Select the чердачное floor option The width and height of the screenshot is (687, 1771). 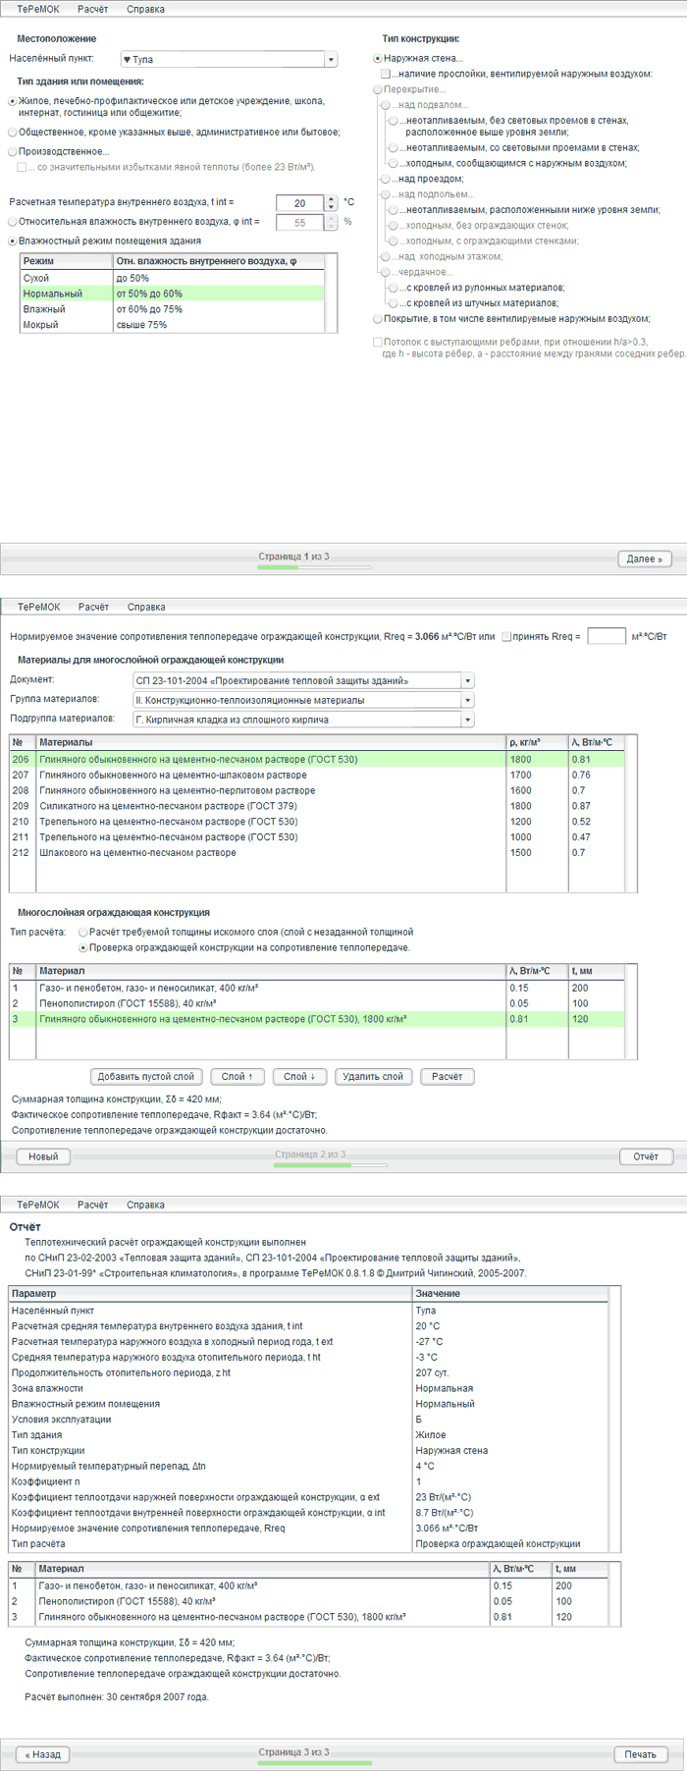387,272
